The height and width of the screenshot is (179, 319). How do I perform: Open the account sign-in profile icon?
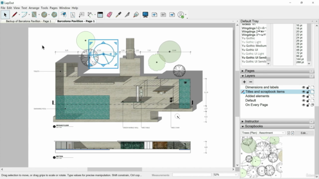tap(181, 14)
